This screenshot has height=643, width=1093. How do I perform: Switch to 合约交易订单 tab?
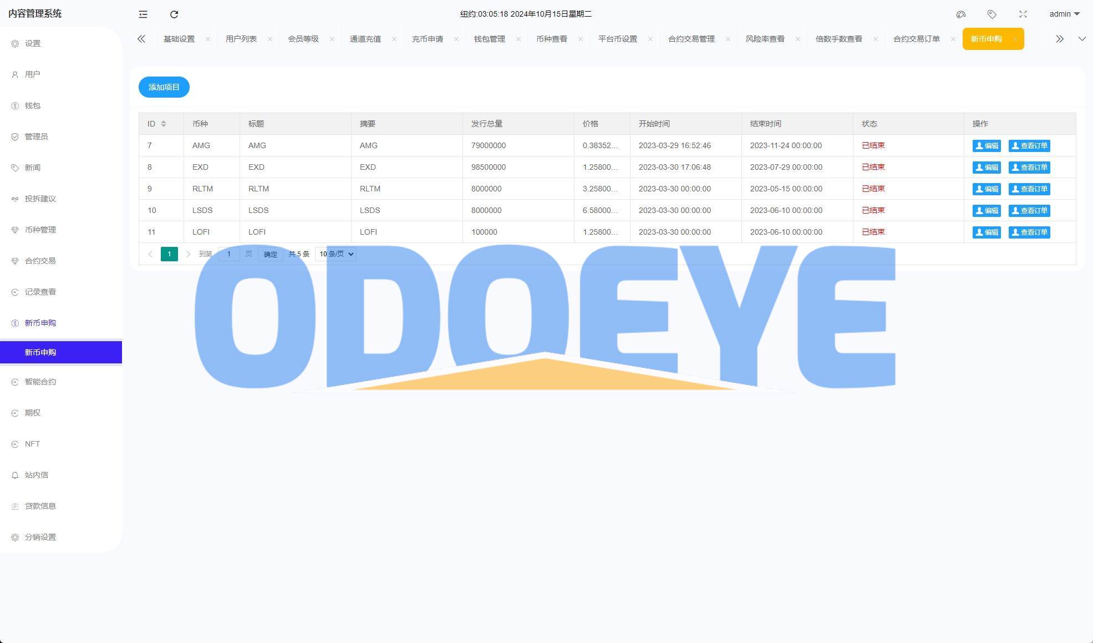coord(917,39)
